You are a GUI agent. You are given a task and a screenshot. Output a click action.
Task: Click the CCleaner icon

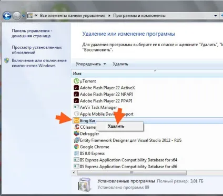[76, 127]
